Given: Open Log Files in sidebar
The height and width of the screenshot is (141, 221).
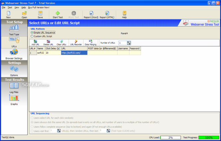Looking at the screenshot, I should pyautogui.click(x=14, y=88).
